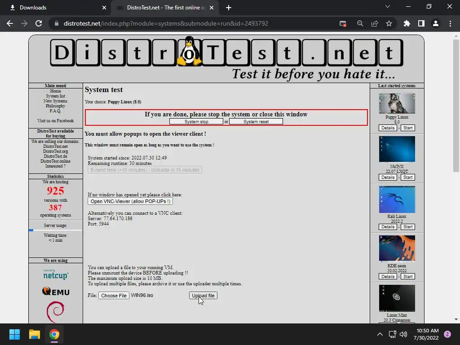Close the Downloads tab

tap(104, 8)
